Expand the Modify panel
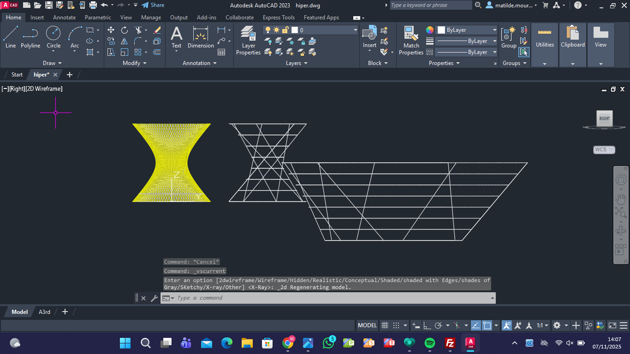 [135, 63]
